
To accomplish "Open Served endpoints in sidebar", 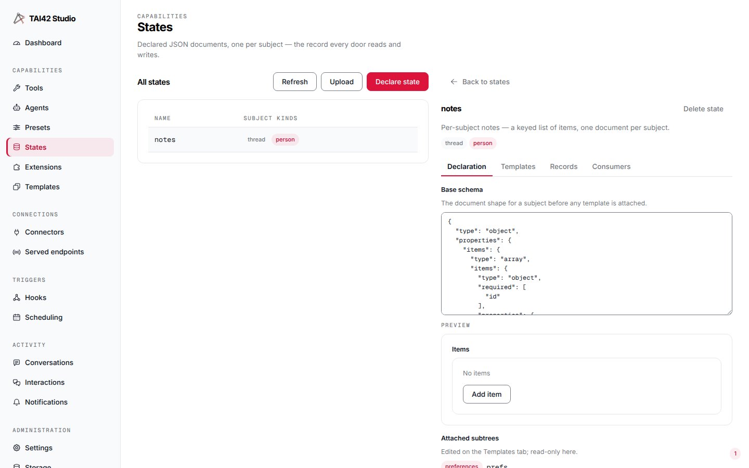I will coord(60,252).
